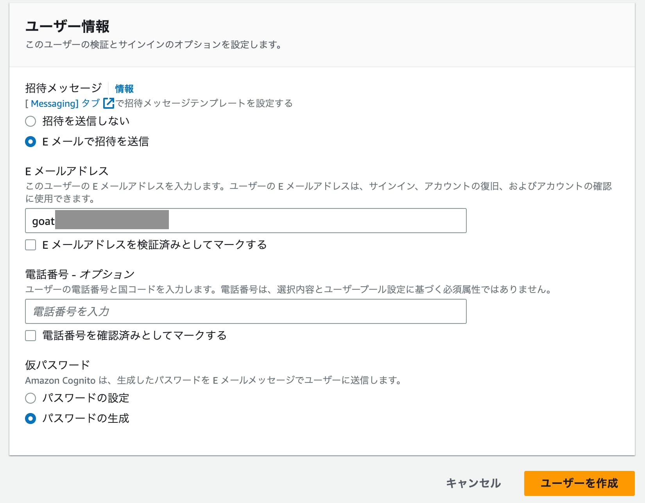
Task: Focus the E メールアドレス input field
Action: (313, 221)
